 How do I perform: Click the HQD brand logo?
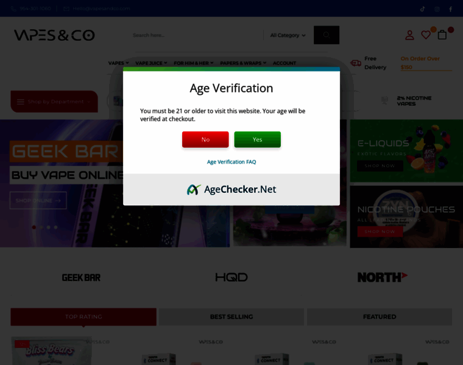click(231, 277)
